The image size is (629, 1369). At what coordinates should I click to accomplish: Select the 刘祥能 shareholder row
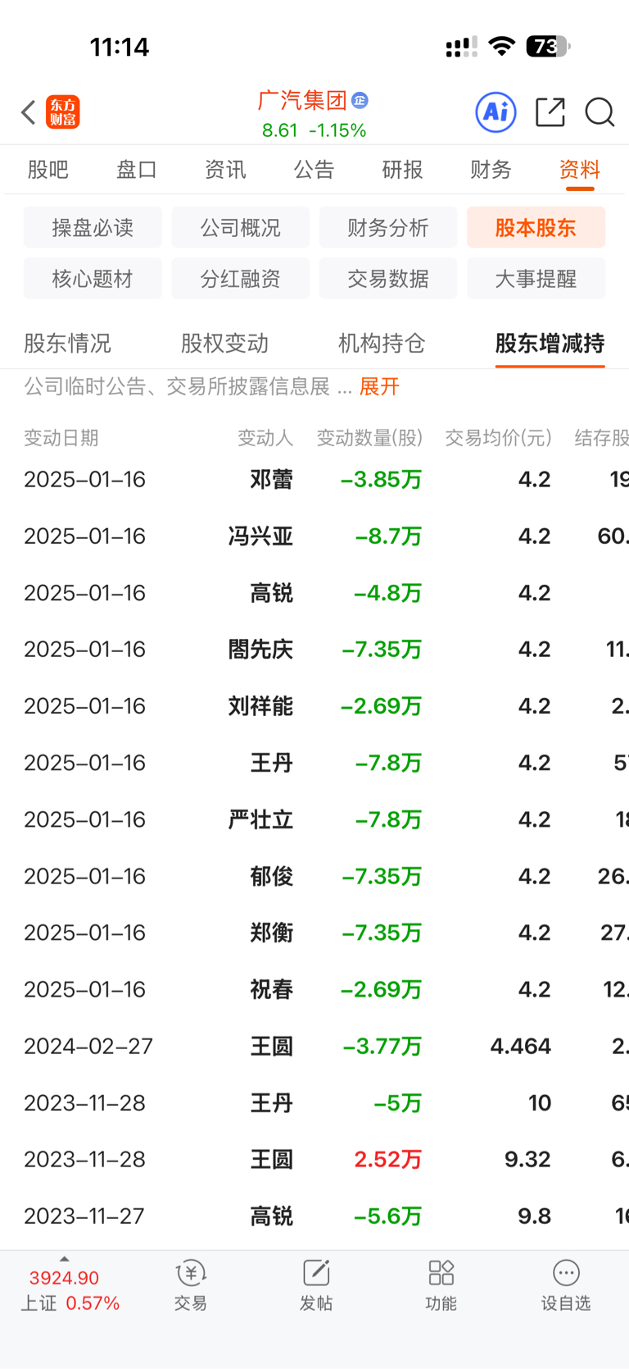(314, 705)
